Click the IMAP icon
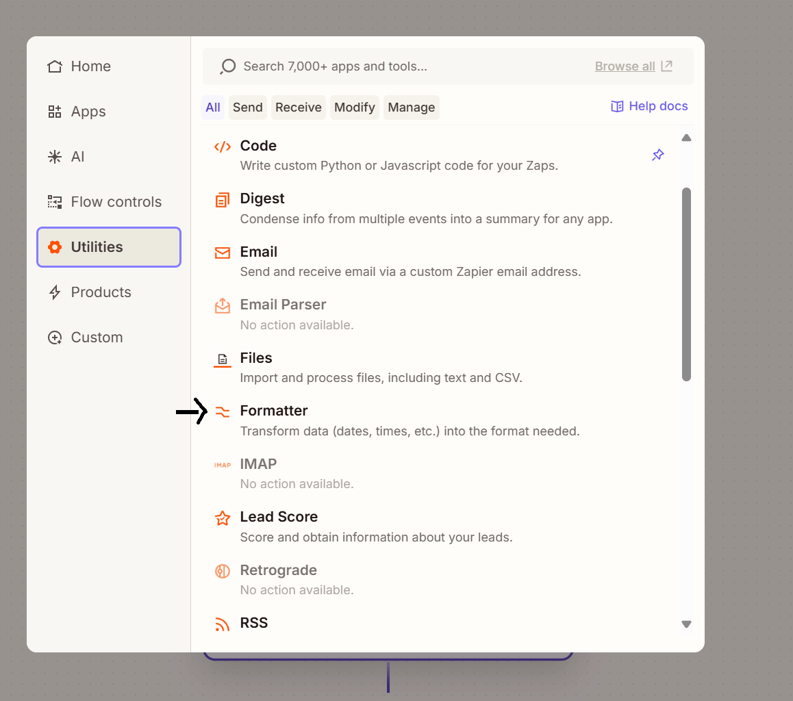Image resolution: width=793 pixels, height=701 pixels. tap(223, 465)
